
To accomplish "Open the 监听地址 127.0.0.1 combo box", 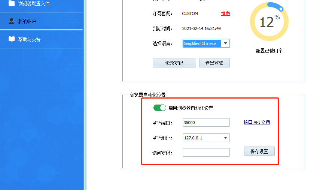I will click(x=202, y=138).
